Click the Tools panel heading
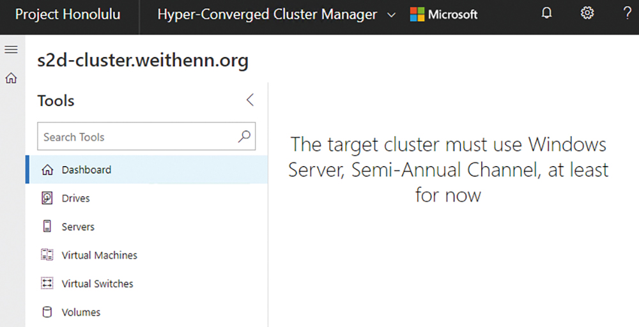 click(56, 100)
